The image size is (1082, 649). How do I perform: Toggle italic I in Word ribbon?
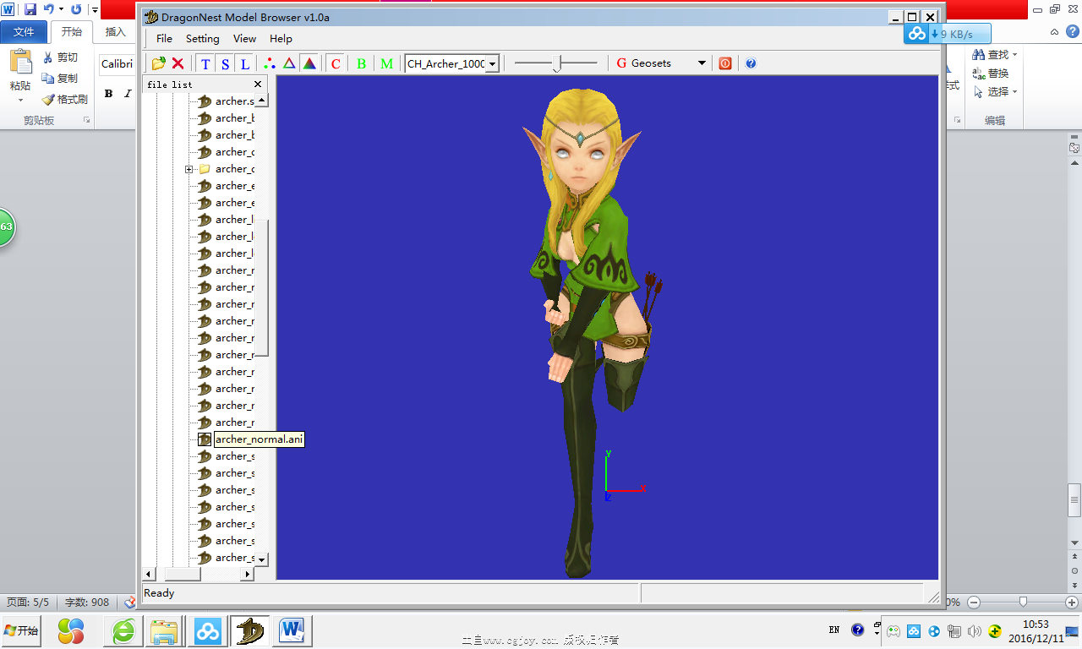128,94
